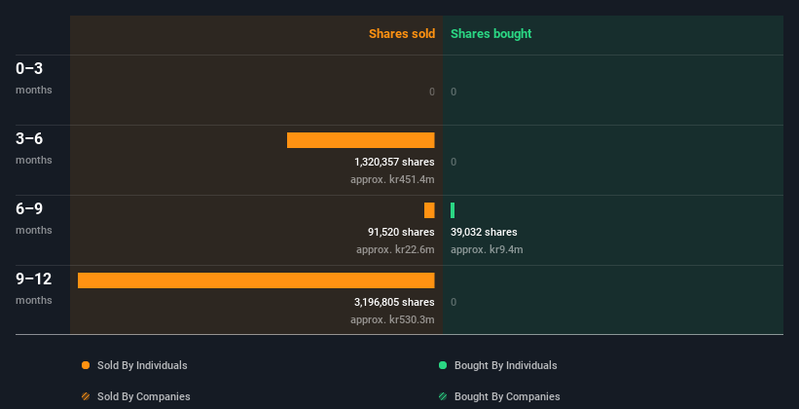Click the Shares bought column header
This screenshot has width=799, height=409.
point(490,34)
